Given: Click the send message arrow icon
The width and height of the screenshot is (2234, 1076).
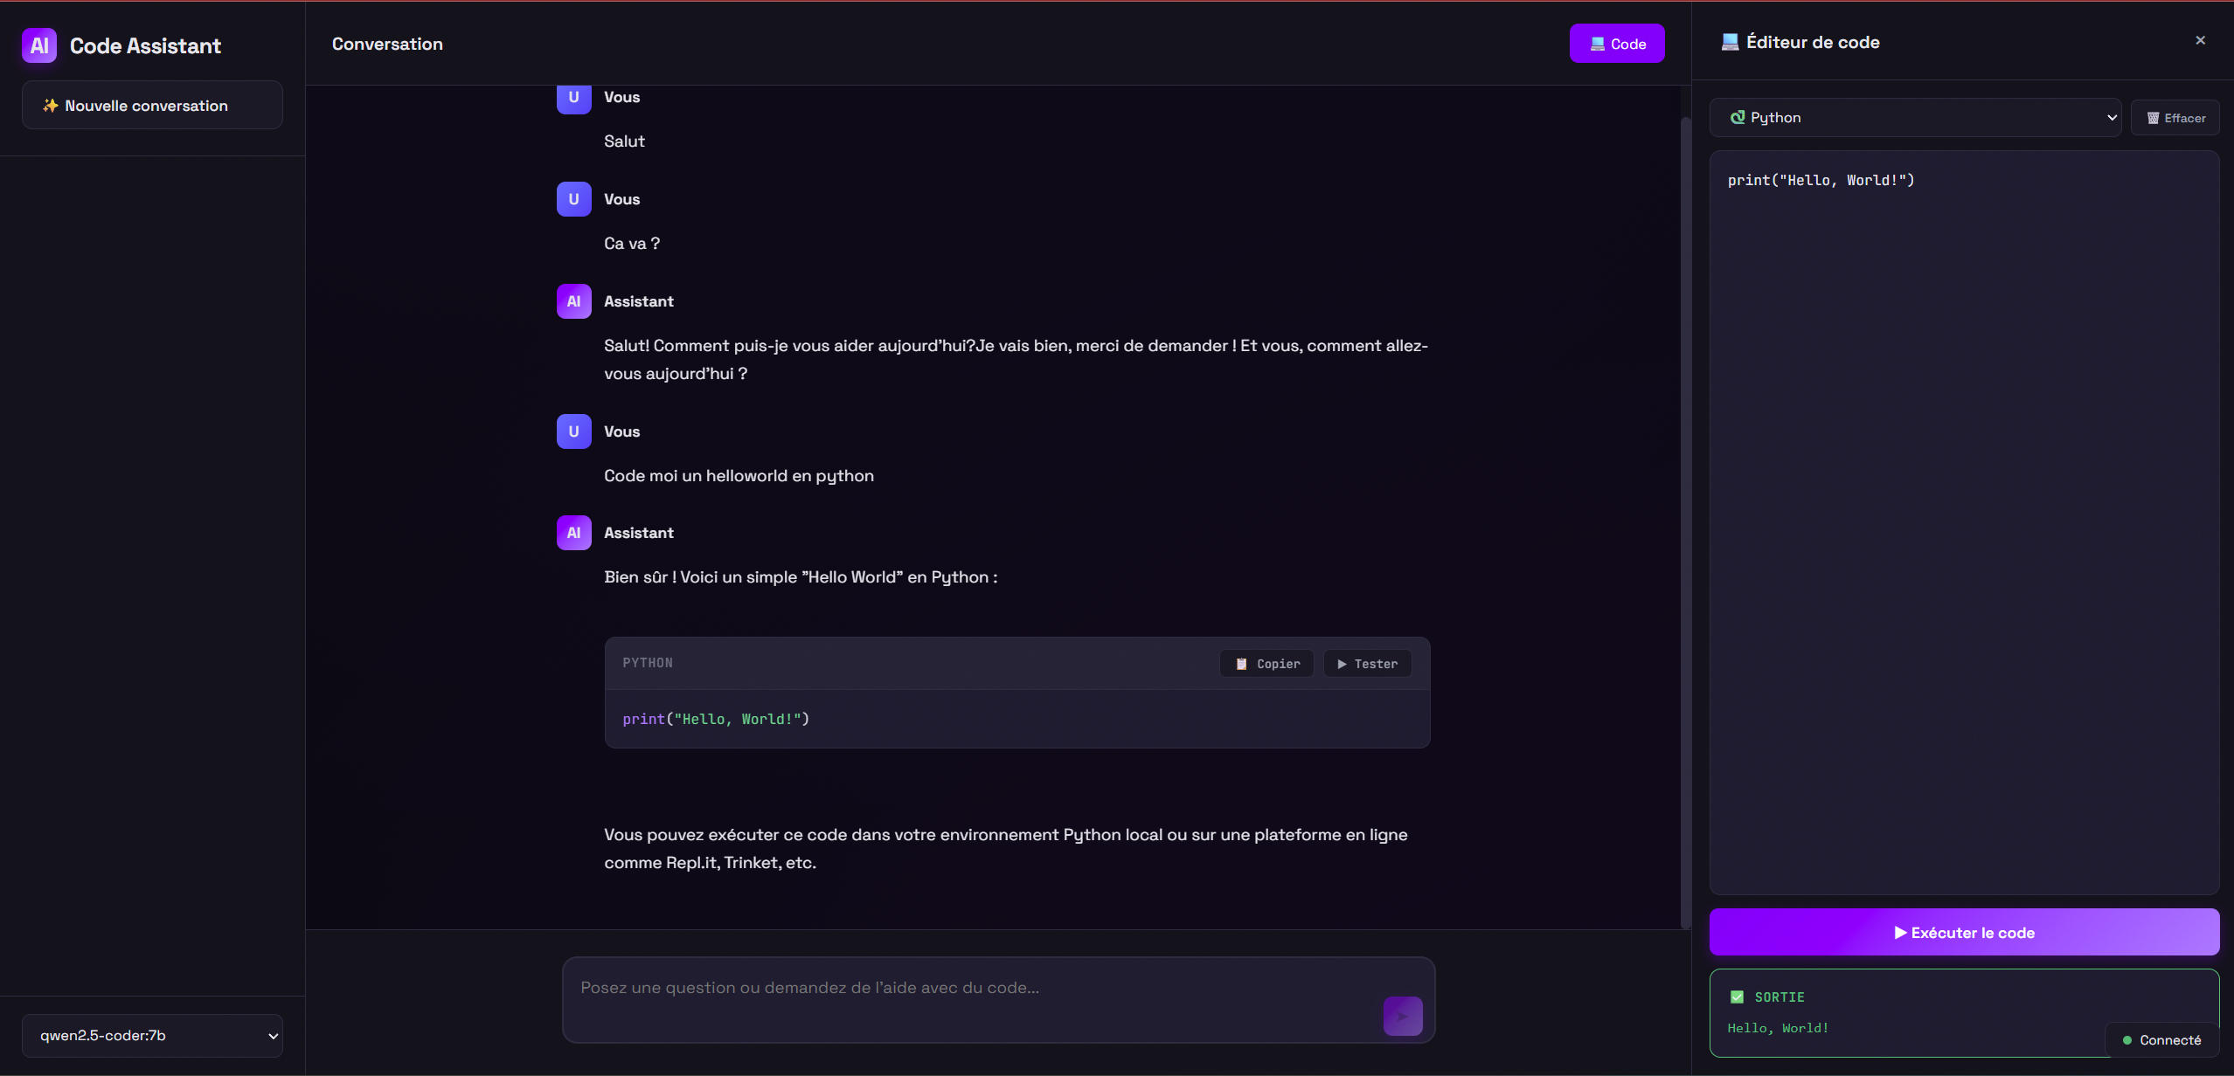Looking at the screenshot, I should [1402, 1016].
